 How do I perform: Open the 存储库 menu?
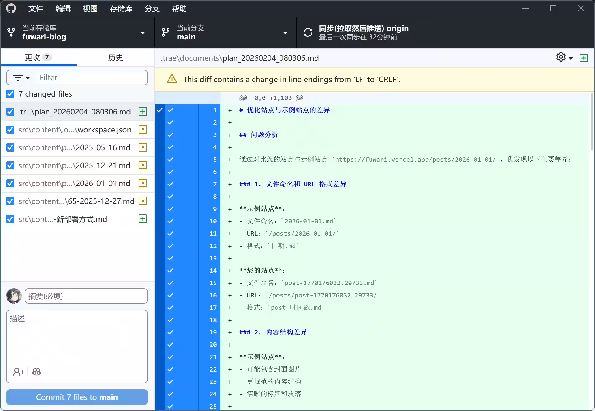[x=121, y=9]
